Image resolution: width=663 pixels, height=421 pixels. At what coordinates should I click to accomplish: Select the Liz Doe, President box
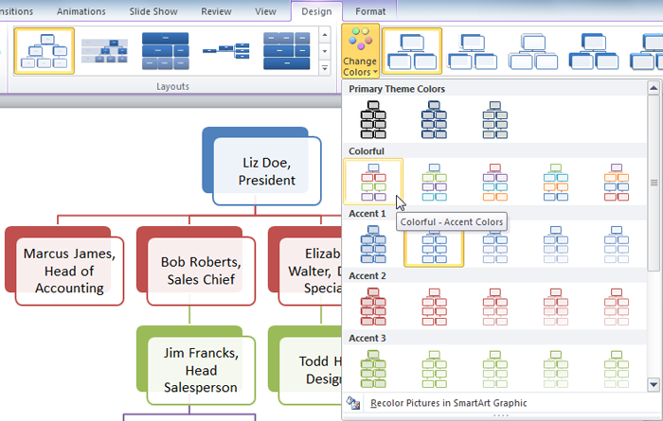[x=266, y=172]
